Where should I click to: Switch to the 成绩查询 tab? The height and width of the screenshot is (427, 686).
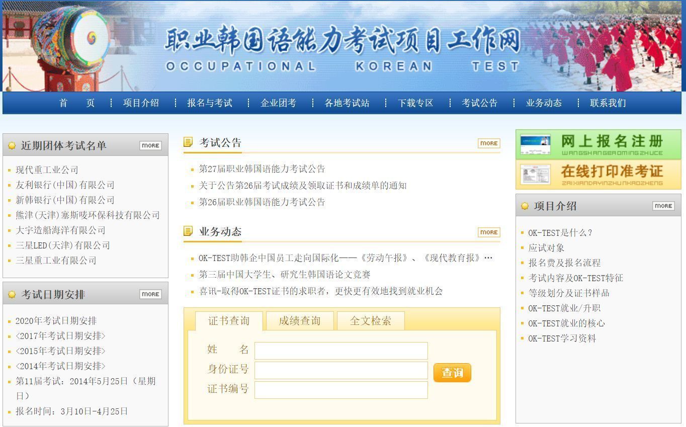click(299, 320)
